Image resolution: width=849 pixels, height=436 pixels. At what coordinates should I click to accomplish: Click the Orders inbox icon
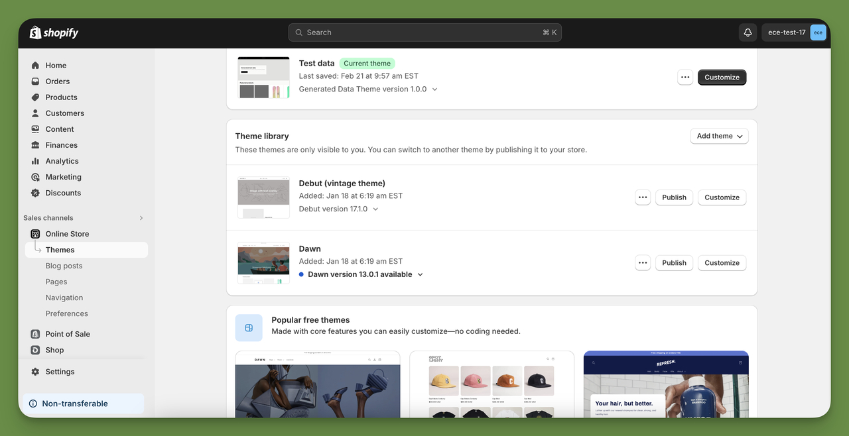36,82
